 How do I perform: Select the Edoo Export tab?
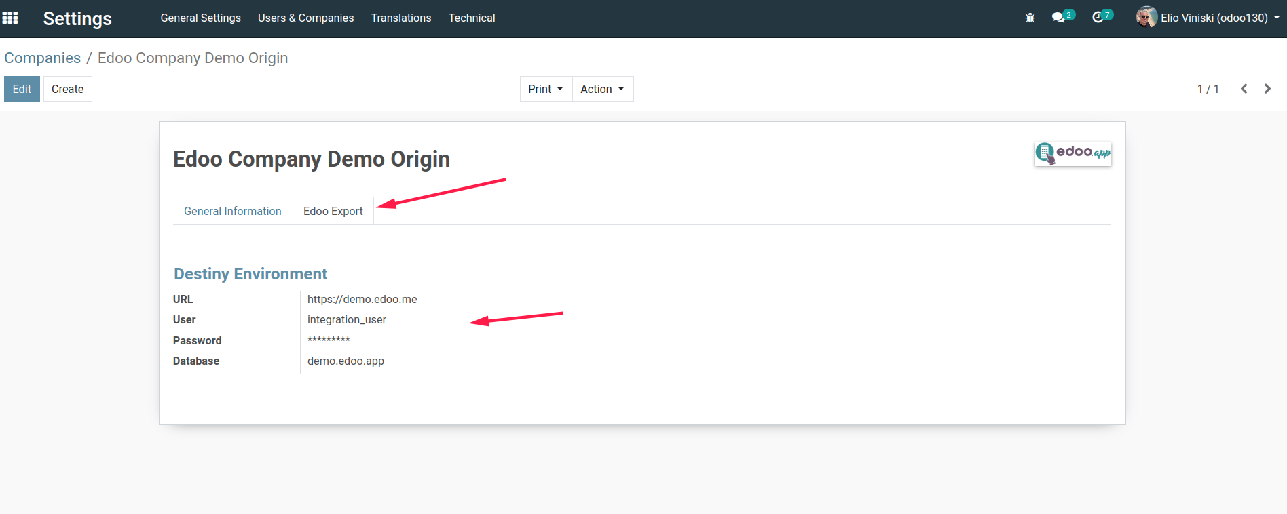pyautogui.click(x=333, y=211)
